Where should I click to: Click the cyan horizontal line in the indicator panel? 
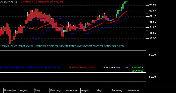tap(63, 65)
